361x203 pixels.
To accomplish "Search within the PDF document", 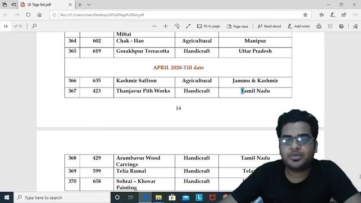I will pyautogui.click(x=34, y=26).
